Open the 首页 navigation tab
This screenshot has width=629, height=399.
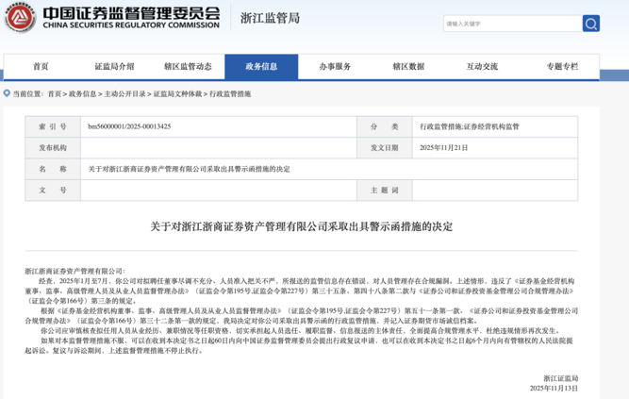(x=41, y=67)
